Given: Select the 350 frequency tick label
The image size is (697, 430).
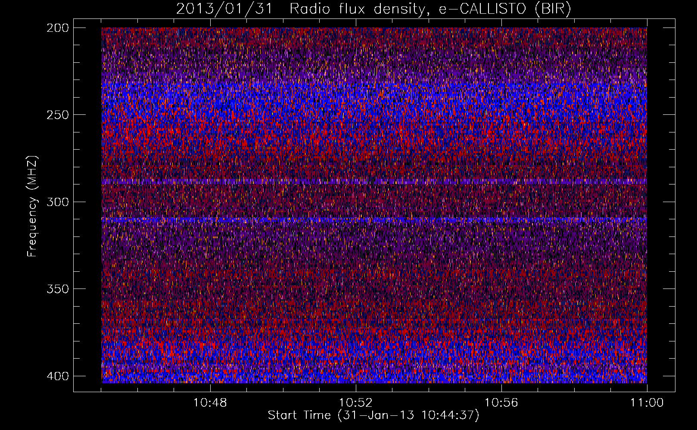Looking at the screenshot, I should pos(57,289).
